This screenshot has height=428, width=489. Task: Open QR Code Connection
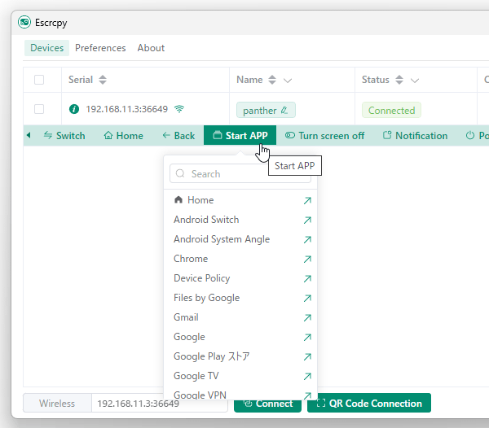(369, 404)
